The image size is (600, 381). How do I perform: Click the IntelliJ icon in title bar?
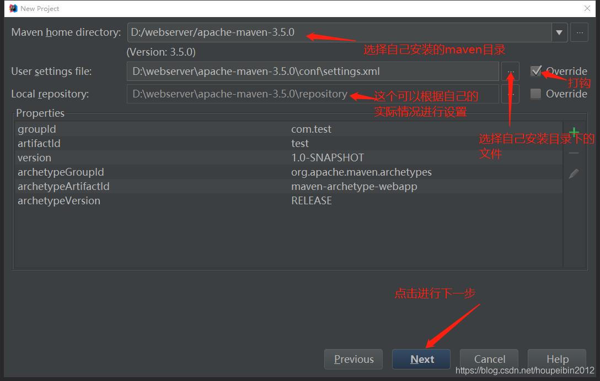(13, 8)
